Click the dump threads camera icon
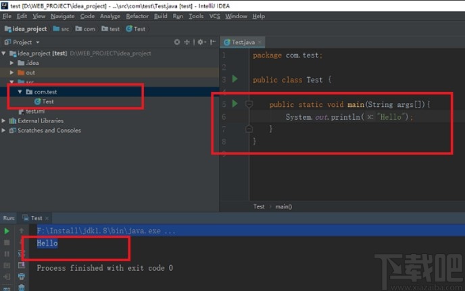This screenshot has width=465, height=291. tap(7, 265)
